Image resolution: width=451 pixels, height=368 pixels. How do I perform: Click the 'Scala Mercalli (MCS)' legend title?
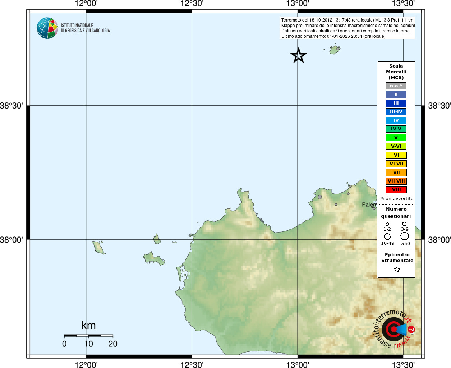[x=396, y=72]
